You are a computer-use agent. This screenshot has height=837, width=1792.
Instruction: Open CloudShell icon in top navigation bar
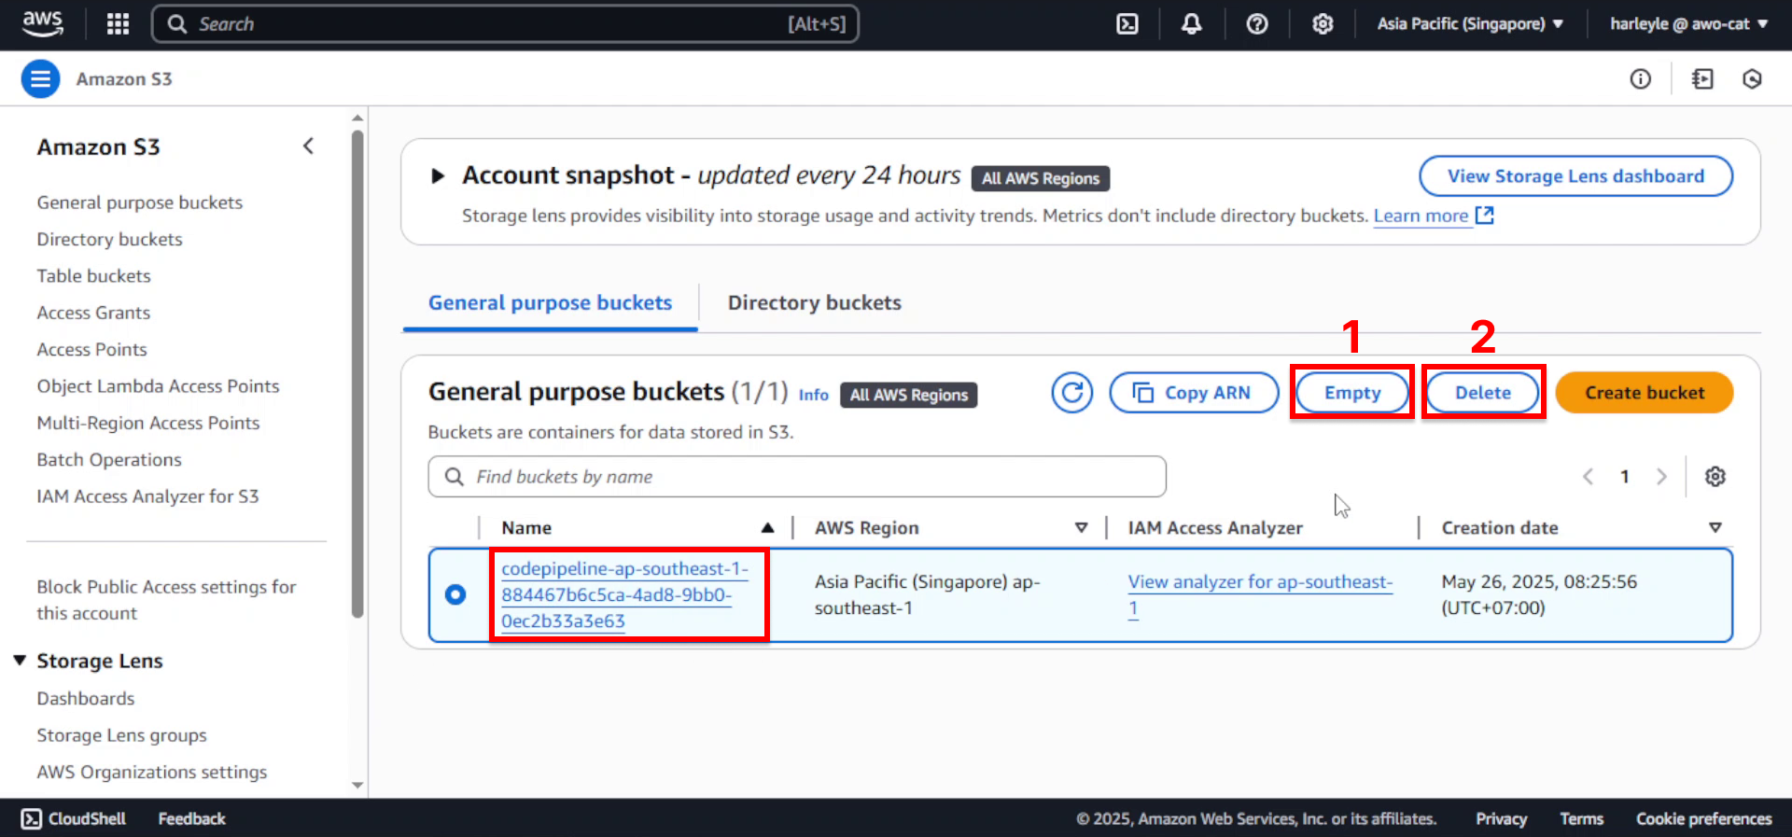click(1127, 24)
